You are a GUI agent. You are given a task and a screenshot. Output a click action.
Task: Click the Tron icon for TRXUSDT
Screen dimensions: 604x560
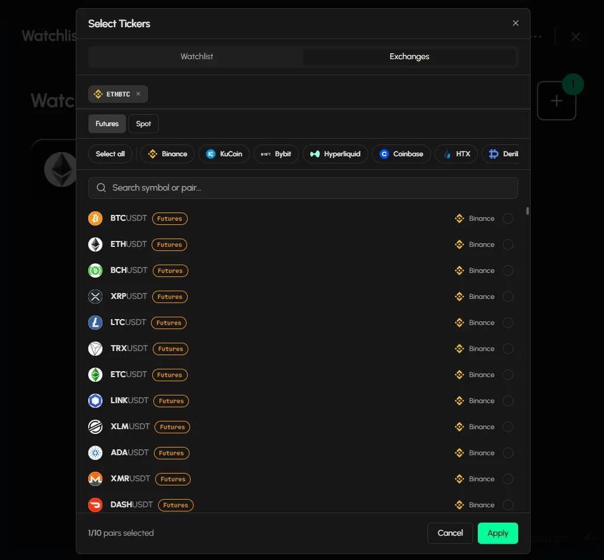[95, 349]
